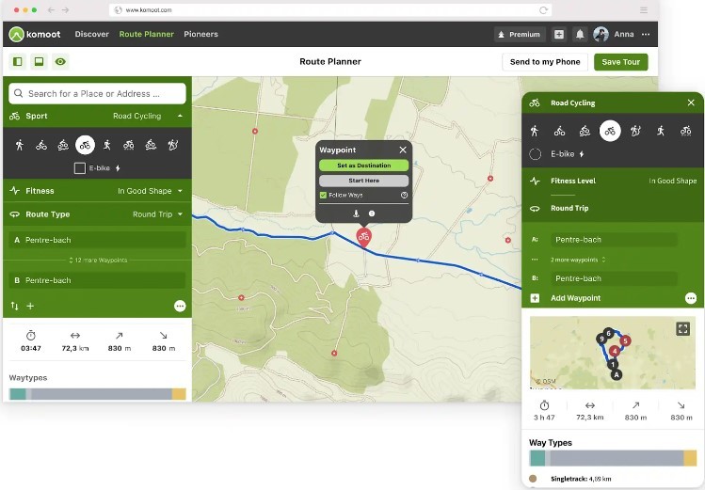The image size is (705, 490).
Task: Click Add Waypoint in mobile panel
Action: (x=575, y=298)
